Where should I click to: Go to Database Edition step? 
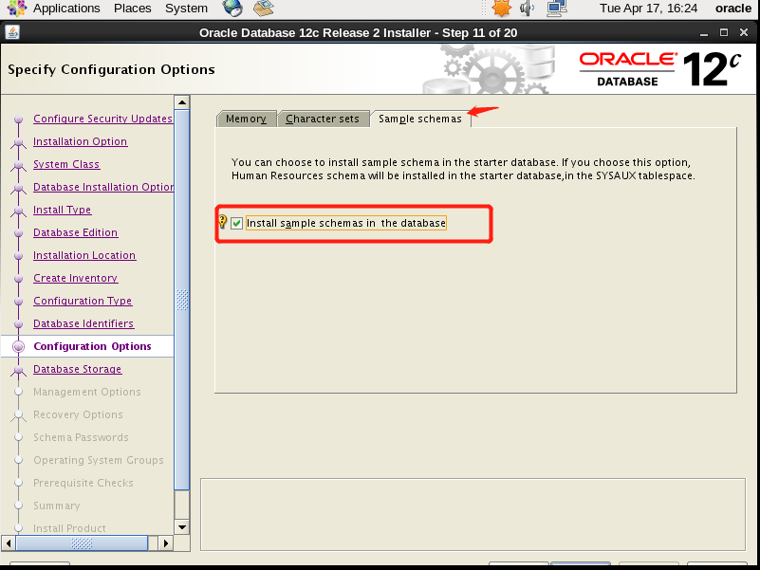tap(75, 232)
